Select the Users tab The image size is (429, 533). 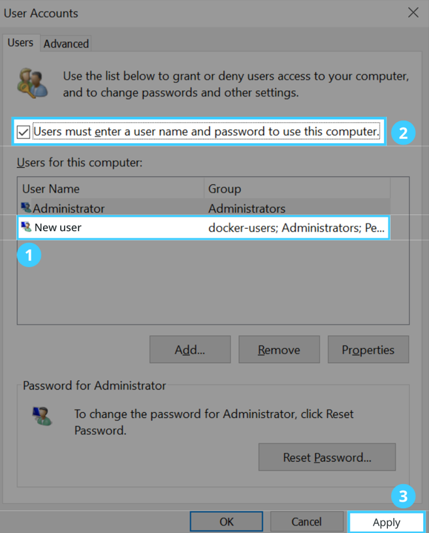point(20,42)
